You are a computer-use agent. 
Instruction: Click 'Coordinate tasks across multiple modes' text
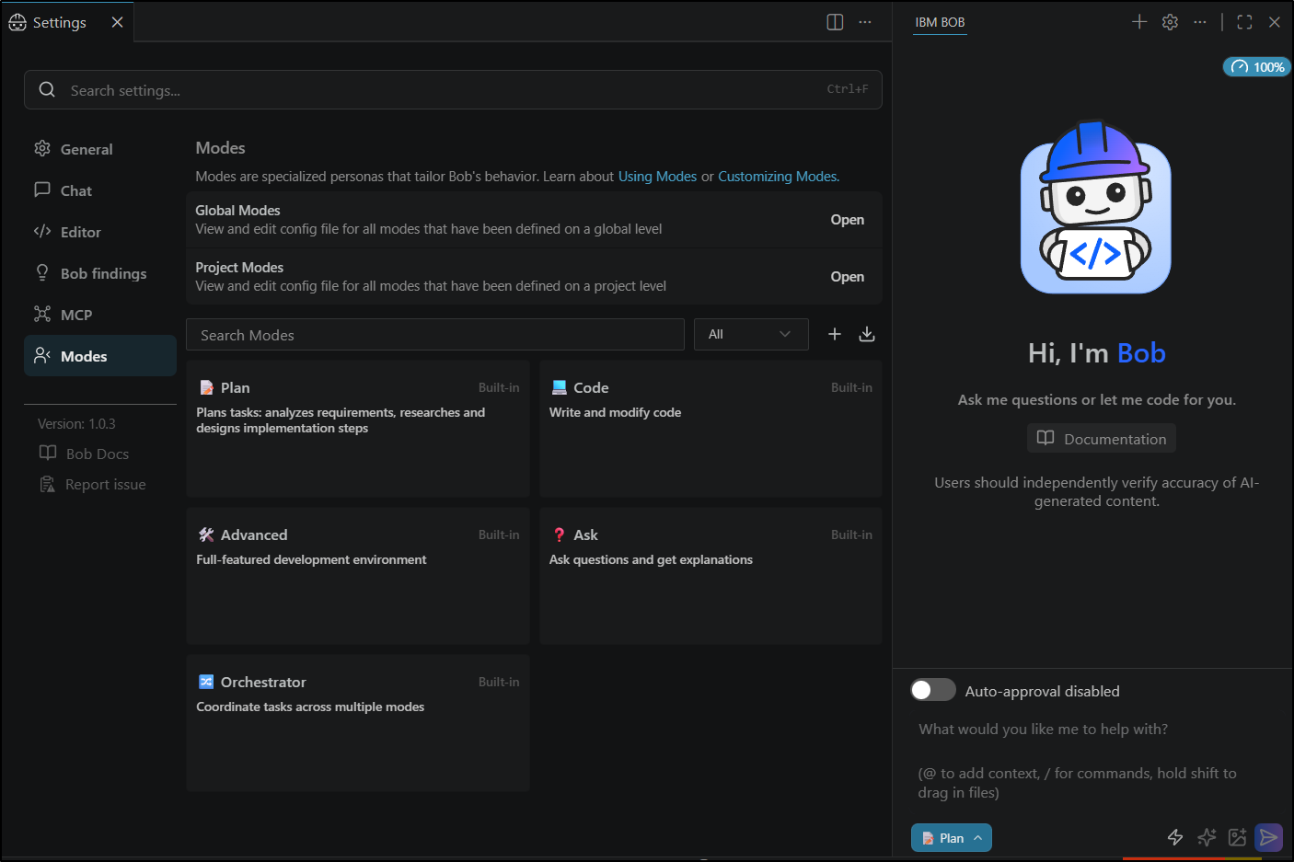click(310, 707)
